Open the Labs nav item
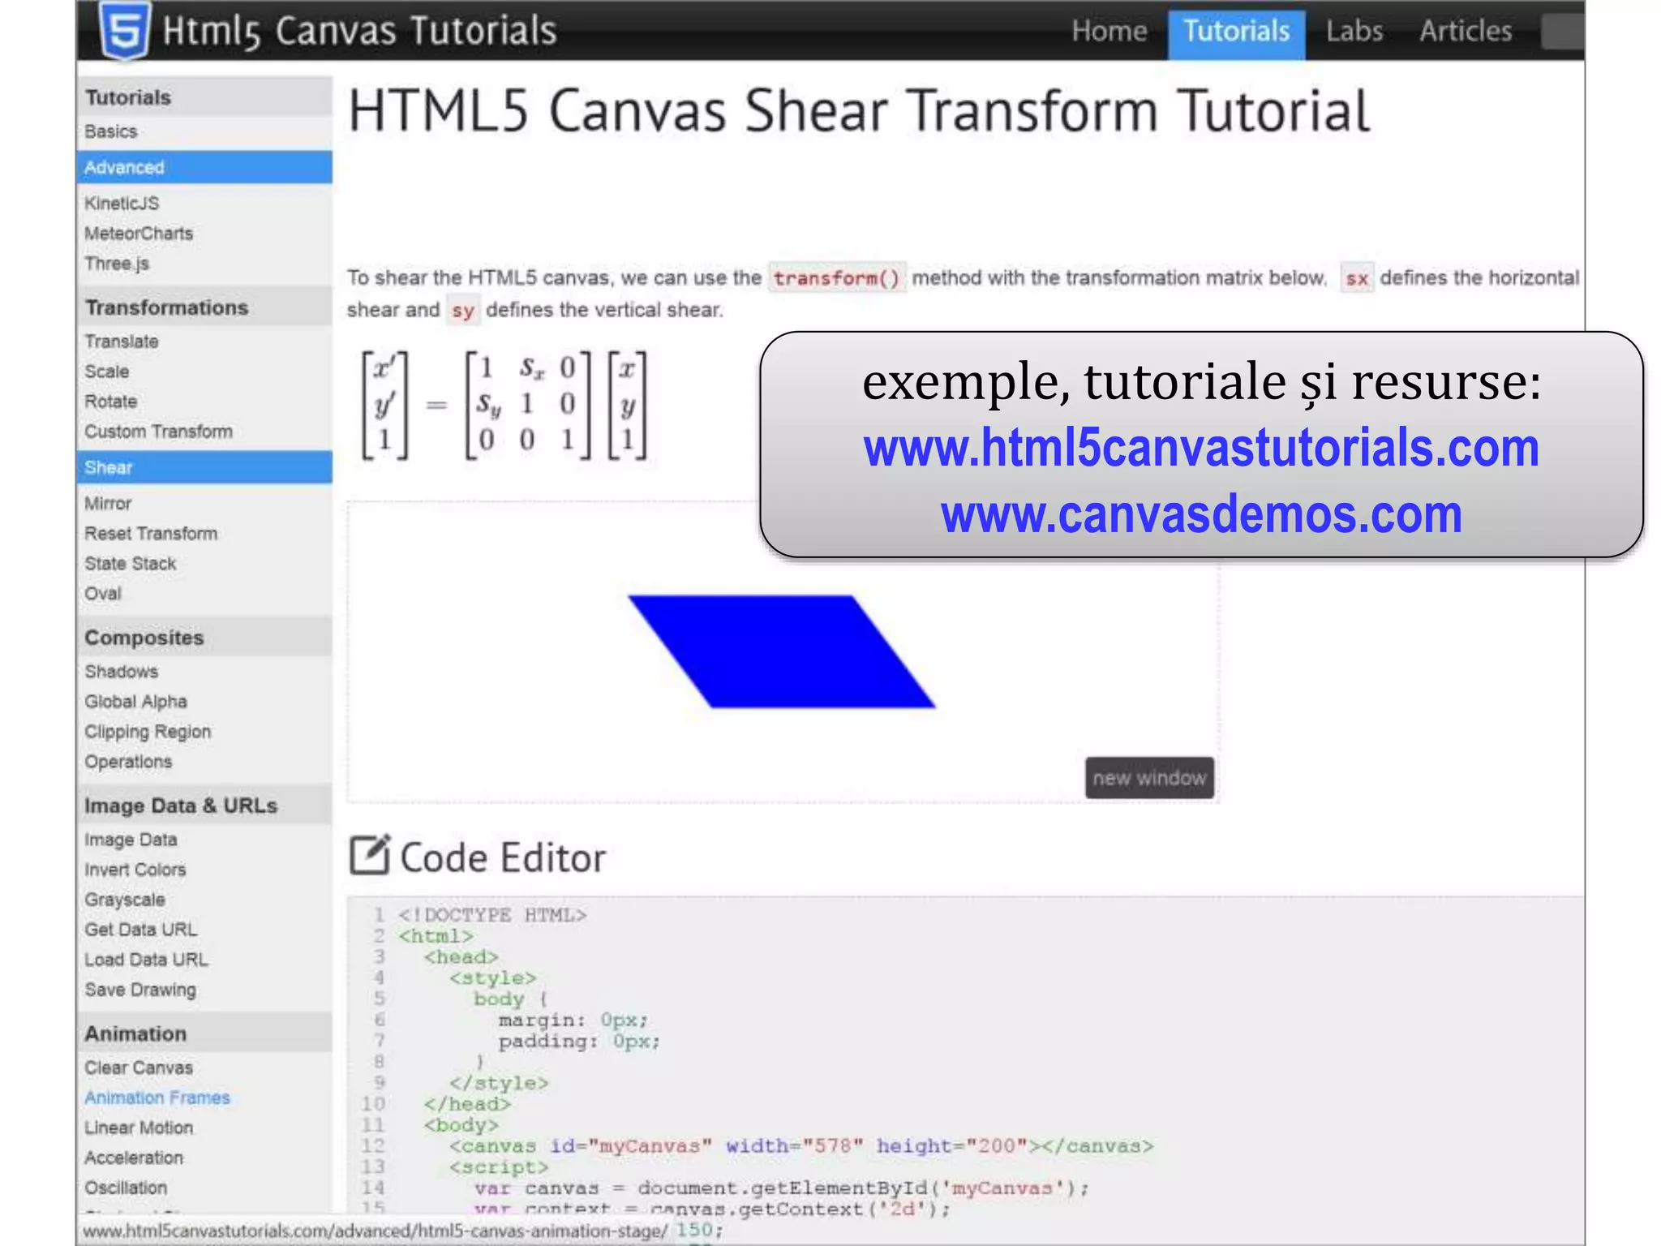Screen dimensions: 1661x1246 click(x=1354, y=31)
